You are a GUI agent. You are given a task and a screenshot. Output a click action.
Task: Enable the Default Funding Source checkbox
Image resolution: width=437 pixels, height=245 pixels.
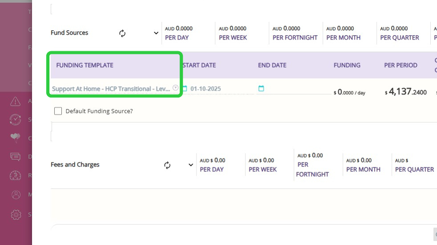click(x=58, y=111)
